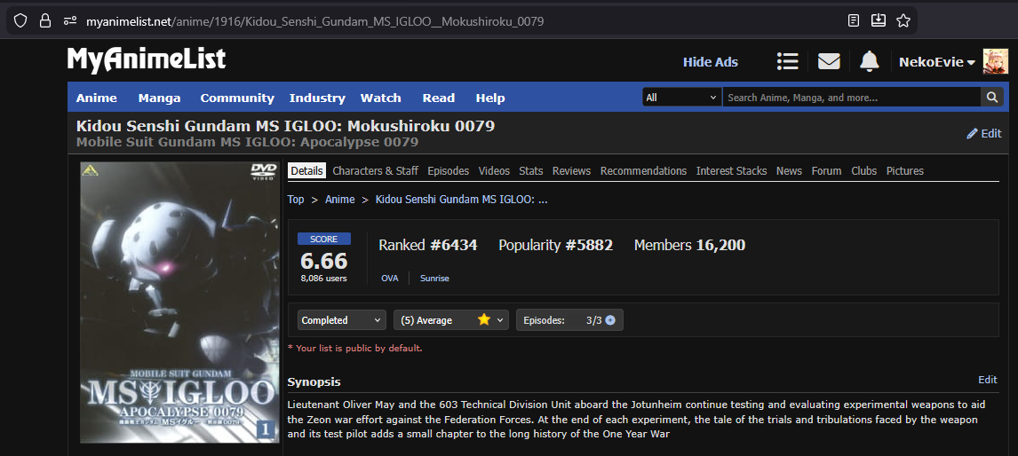This screenshot has width=1018, height=456.
Task: Click the Hide Ads link
Action: click(711, 62)
